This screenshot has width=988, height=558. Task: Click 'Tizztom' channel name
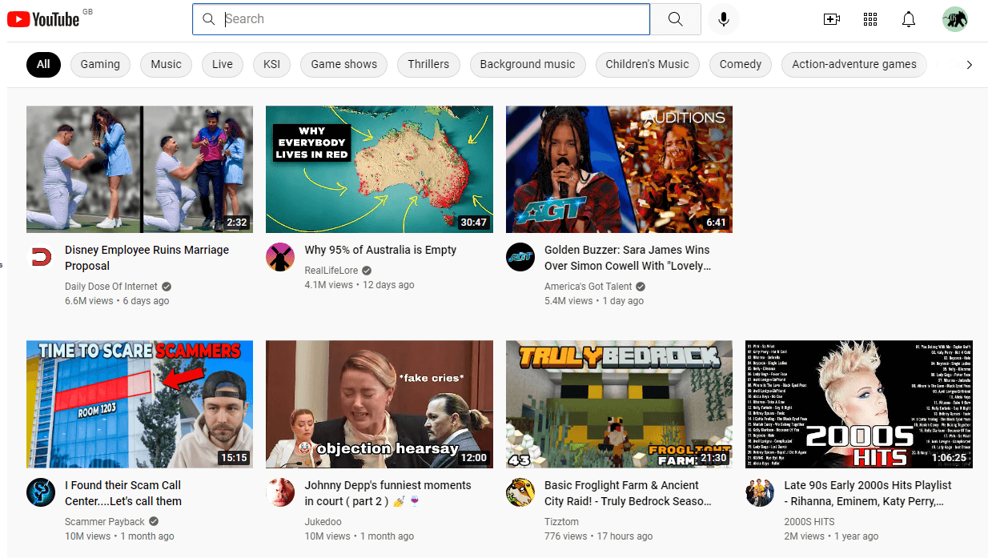561,522
